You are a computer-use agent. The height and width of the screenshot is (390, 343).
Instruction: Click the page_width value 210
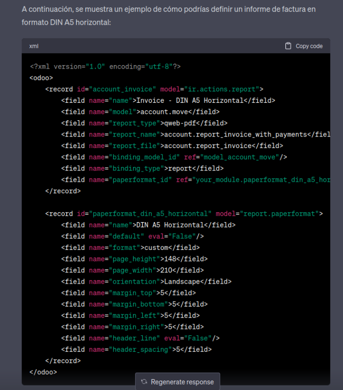coord(166,270)
